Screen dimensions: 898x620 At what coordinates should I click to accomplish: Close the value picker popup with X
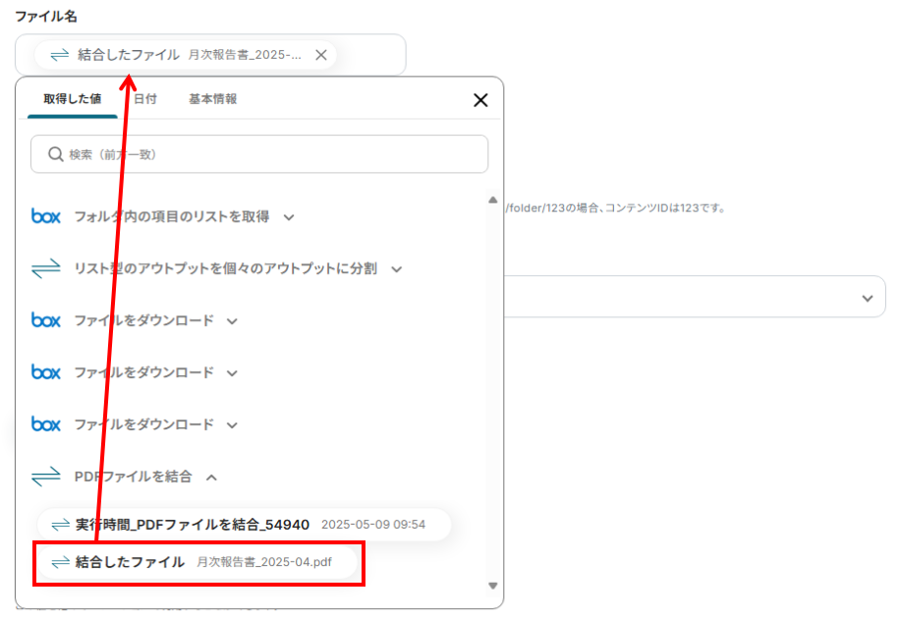coord(480,100)
